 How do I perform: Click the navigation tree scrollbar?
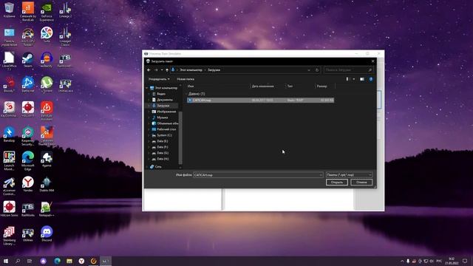point(180,137)
